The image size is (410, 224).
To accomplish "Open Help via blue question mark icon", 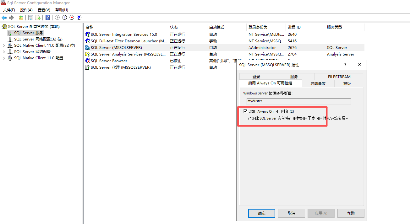I will pos(47,18).
